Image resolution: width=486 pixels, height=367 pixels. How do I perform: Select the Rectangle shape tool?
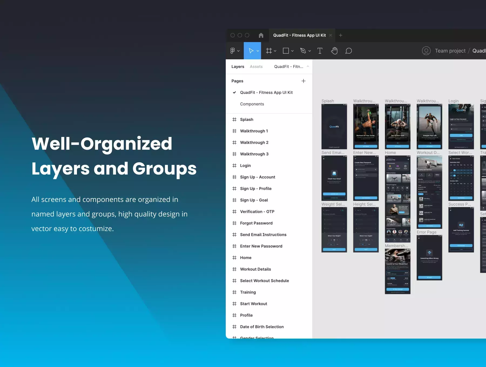(x=286, y=51)
